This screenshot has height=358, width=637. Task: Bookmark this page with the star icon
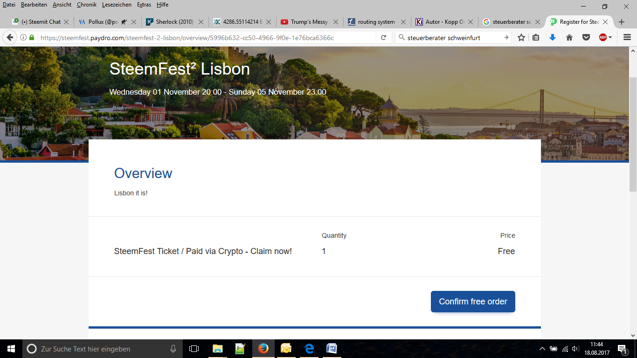pos(521,38)
